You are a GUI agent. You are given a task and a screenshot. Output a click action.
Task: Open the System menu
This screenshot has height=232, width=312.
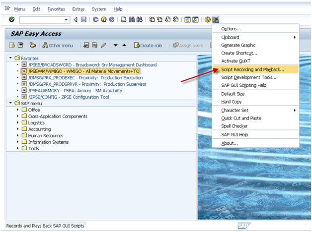point(99,9)
